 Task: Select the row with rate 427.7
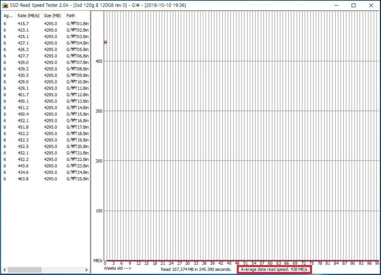[46, 56]
